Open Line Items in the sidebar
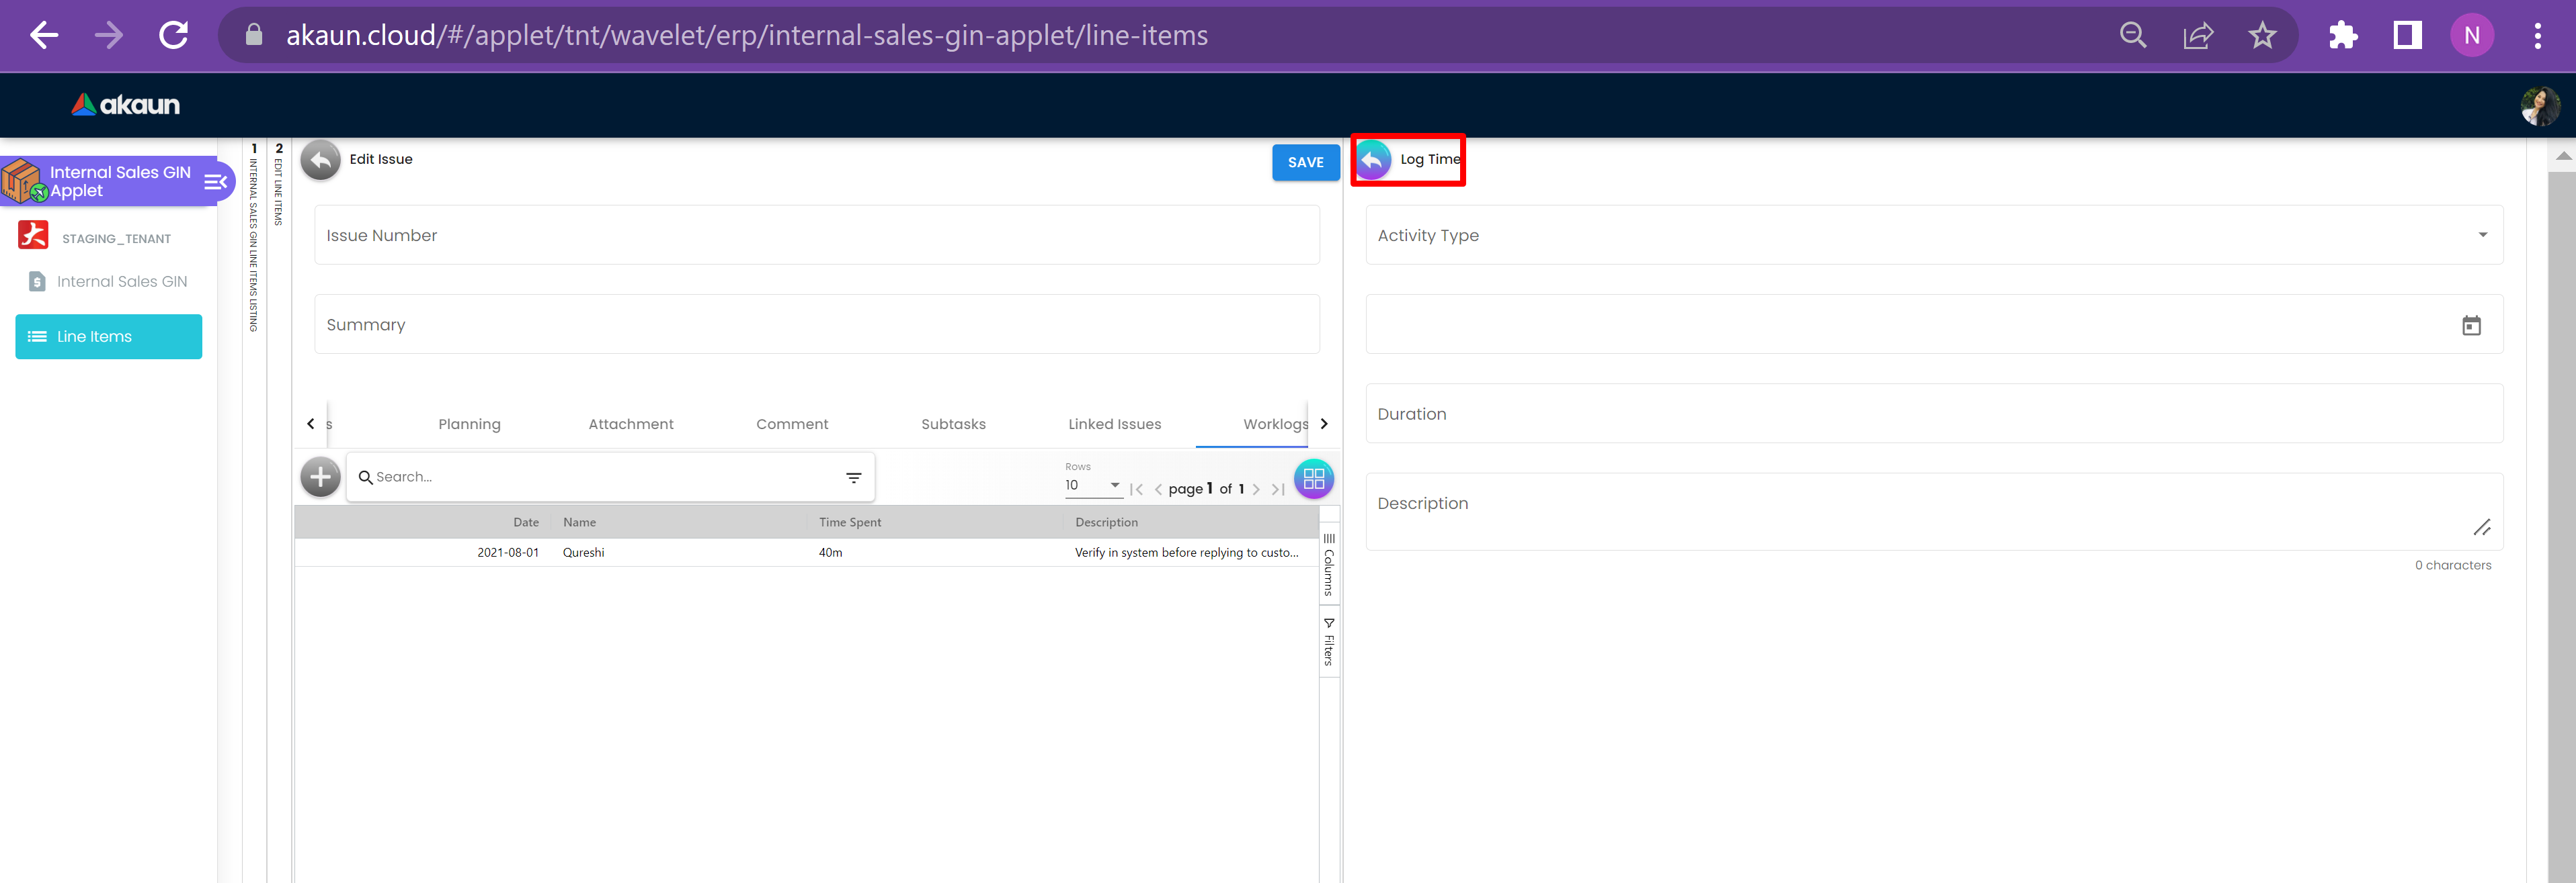Viewport: 2576px width, 883px height. [x=108, y=336]
